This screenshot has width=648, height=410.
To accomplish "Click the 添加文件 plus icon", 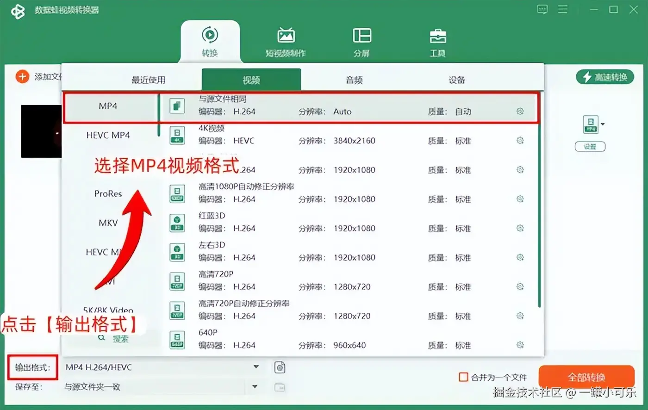I will pos(22,76).
